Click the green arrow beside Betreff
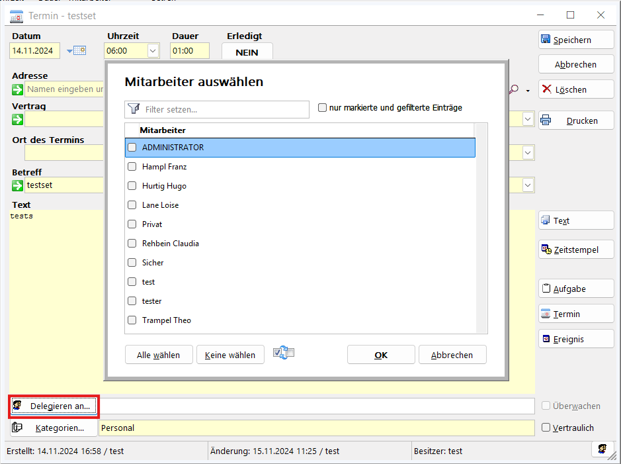 (17, 185)
